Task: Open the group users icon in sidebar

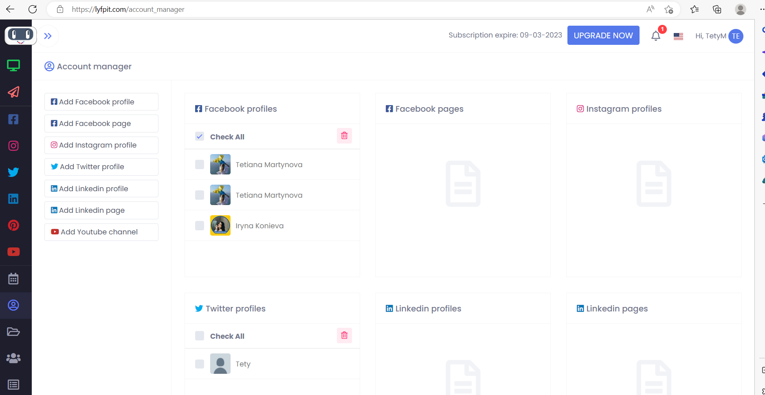Action: 13,358
